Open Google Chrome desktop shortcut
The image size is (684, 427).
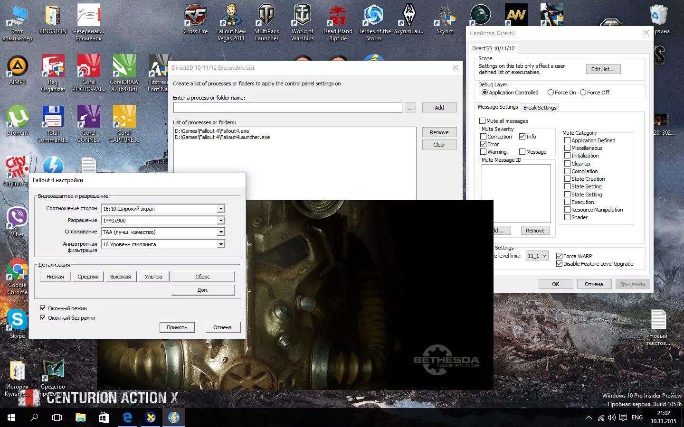pyautogui.click(x=18, y=277)
